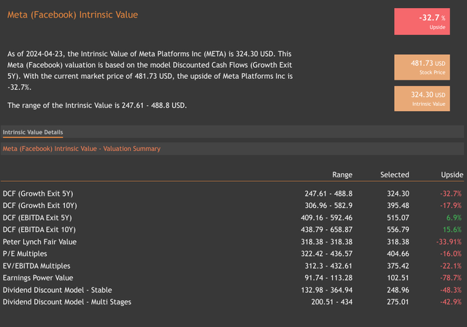Select range value 132.98 - 364.94

pyautogui.click(x=326, y=290)
